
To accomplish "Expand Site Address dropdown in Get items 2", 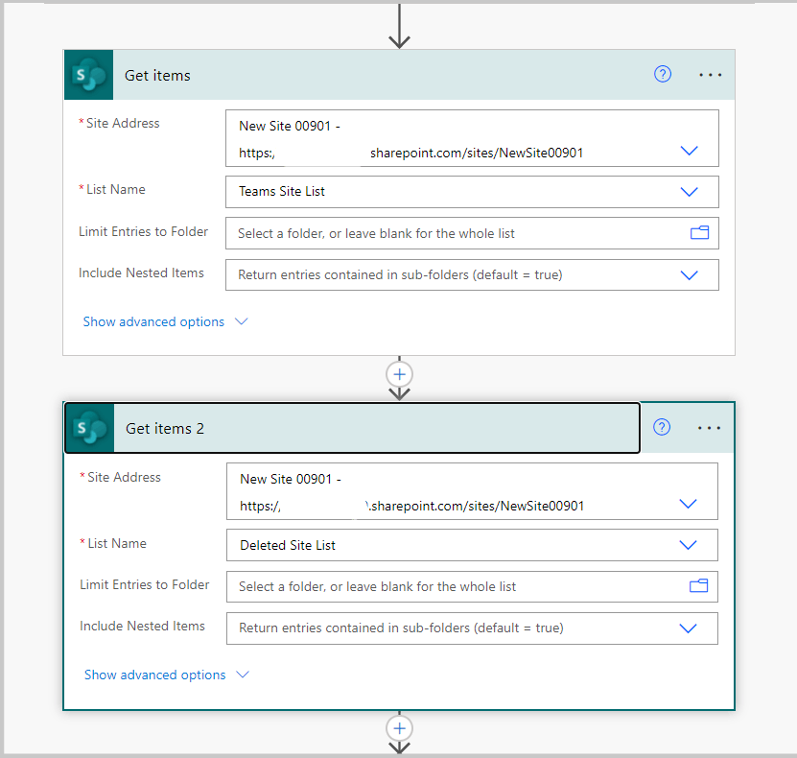I will (x=688, y=504).
